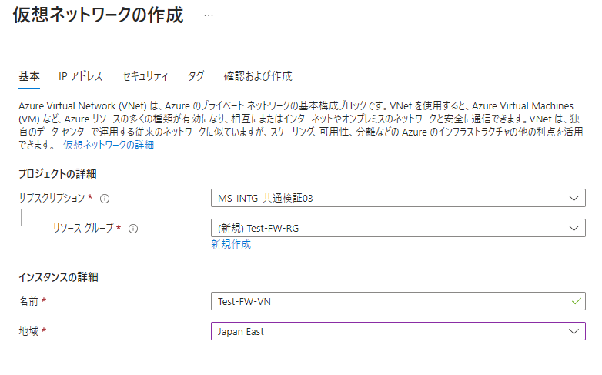This screenshot has width=602, height=375.
Task: Select the 基本 tab
Action: pos(29,76)
